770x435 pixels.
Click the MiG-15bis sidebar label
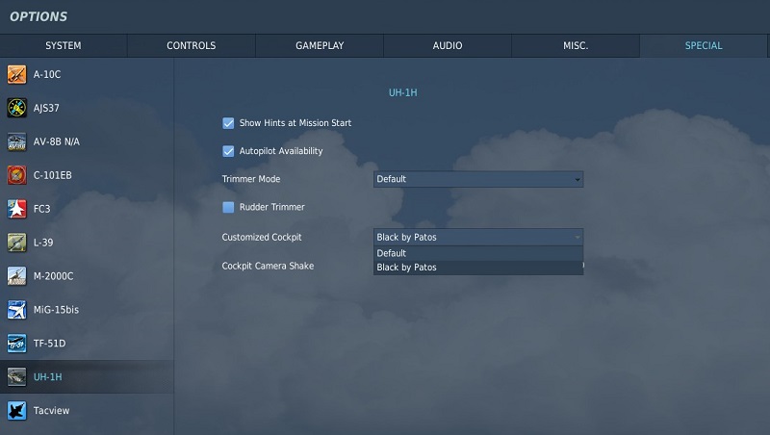point(56,310)
